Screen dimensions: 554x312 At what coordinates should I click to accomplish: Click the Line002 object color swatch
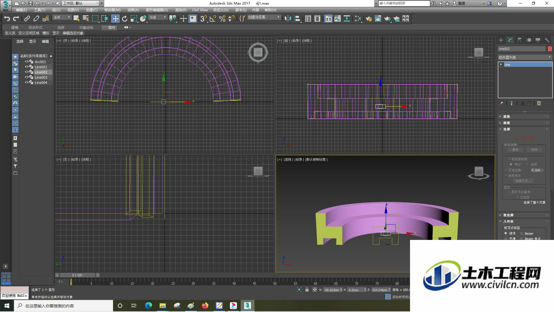[550, 49]
